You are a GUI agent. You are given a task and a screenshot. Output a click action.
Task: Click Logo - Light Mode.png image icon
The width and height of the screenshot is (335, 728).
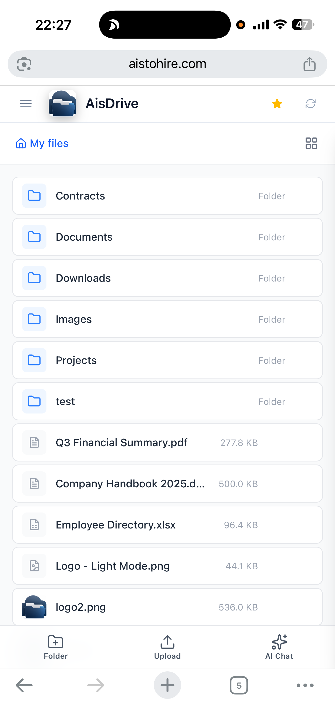click(x=34, y=566)
